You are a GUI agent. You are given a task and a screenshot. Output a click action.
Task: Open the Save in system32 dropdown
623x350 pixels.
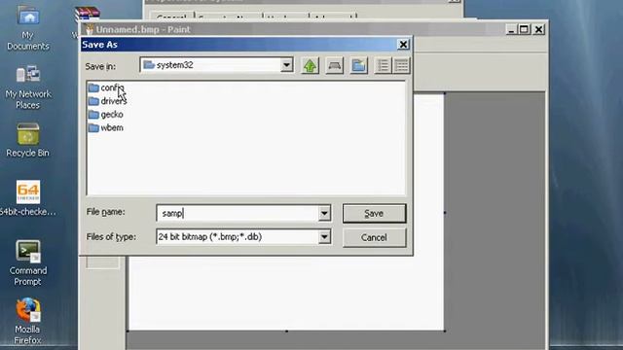coord(286,65)
